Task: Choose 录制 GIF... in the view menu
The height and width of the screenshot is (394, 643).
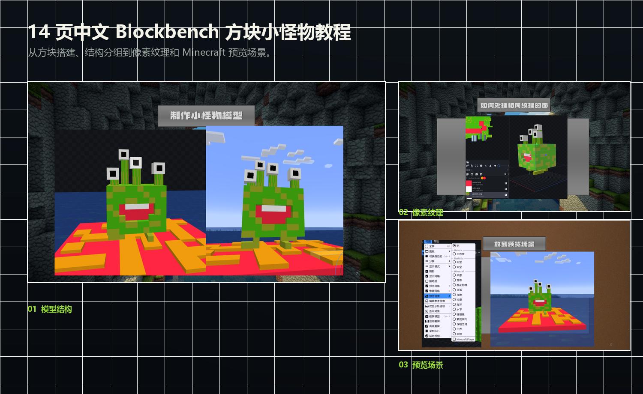Action: pos(438,331)
